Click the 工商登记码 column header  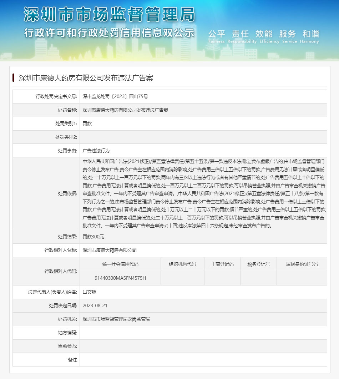point(222,264)
